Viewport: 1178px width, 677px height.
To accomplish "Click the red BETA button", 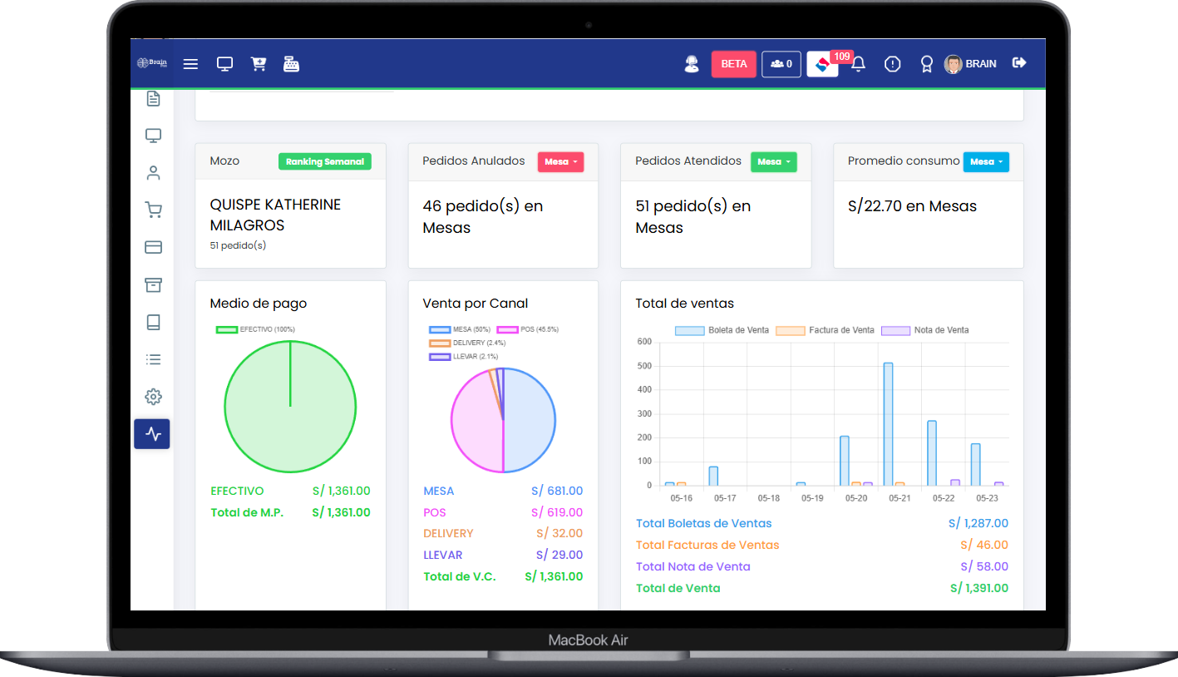I will [733, 64].
